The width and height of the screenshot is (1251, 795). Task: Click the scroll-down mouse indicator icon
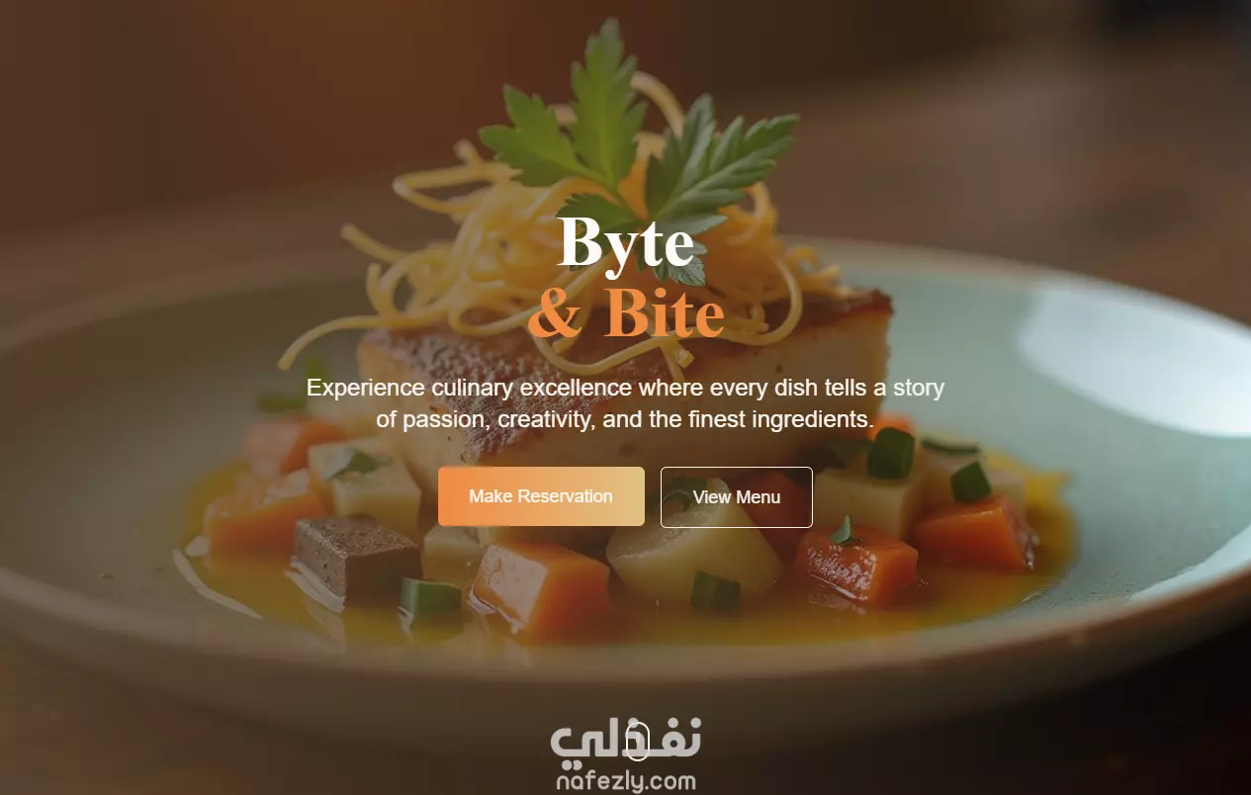(638, 741)
